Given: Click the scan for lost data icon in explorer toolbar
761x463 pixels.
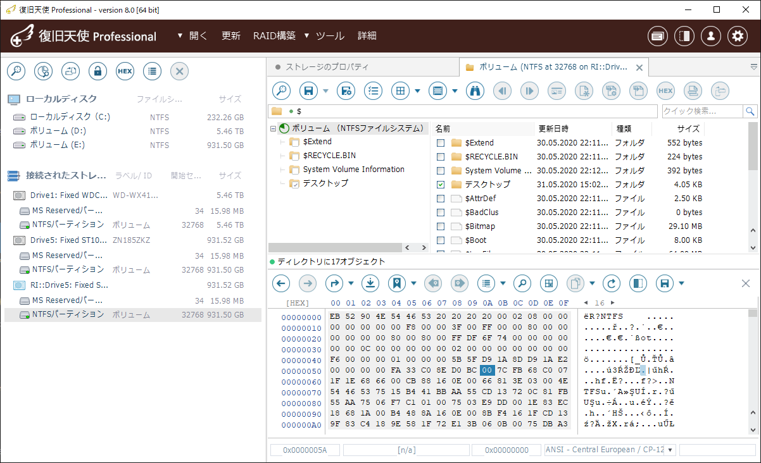Looking at the screenshot, I should pyautogui.click(x=281, y=91).
